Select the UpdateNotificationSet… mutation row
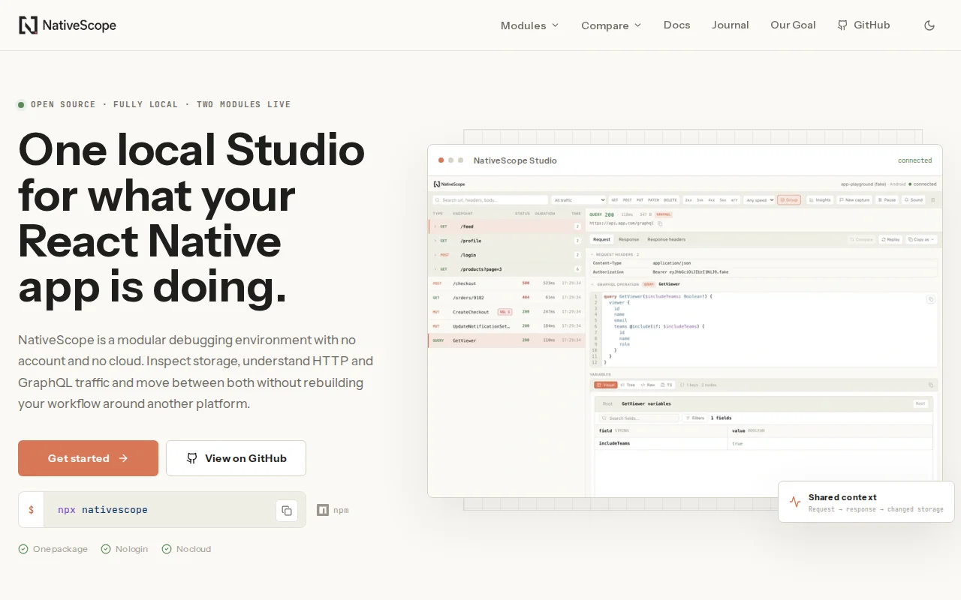This screenshot has height=600, width=961. (x=507, y=326)
